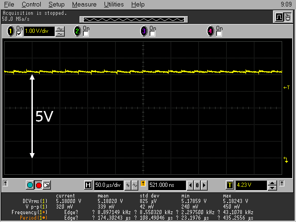
Task: Click the compress timebase small-wave button
Action: 128,185
